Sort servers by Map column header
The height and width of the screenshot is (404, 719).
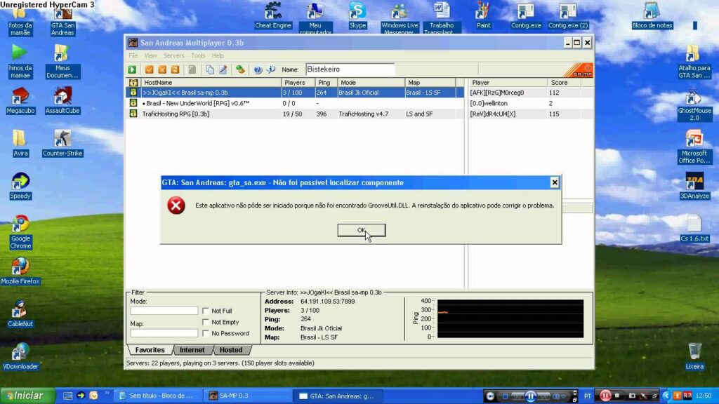point(430,83)
